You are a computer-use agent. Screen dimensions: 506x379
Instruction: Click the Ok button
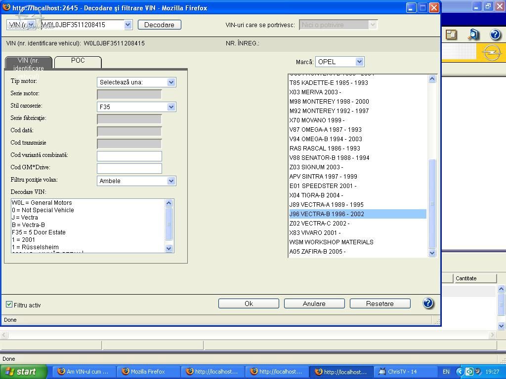(249, 303)
